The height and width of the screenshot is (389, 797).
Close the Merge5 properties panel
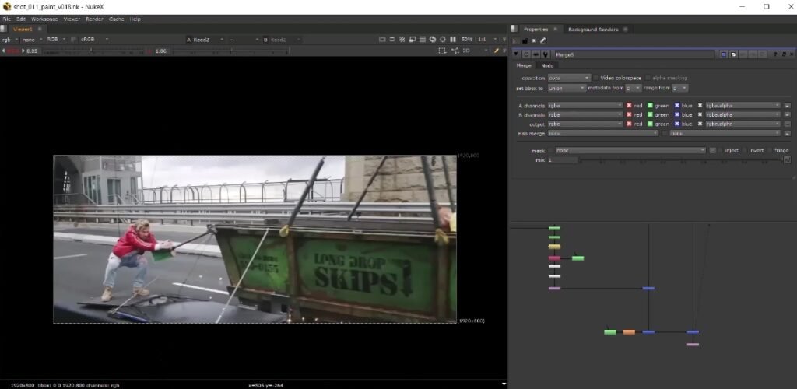pyautogui.click(x=792, y=54)
